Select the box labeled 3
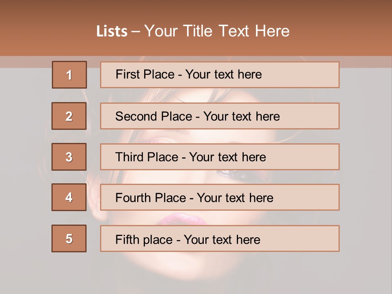392x294 pixels. point(69,157)
